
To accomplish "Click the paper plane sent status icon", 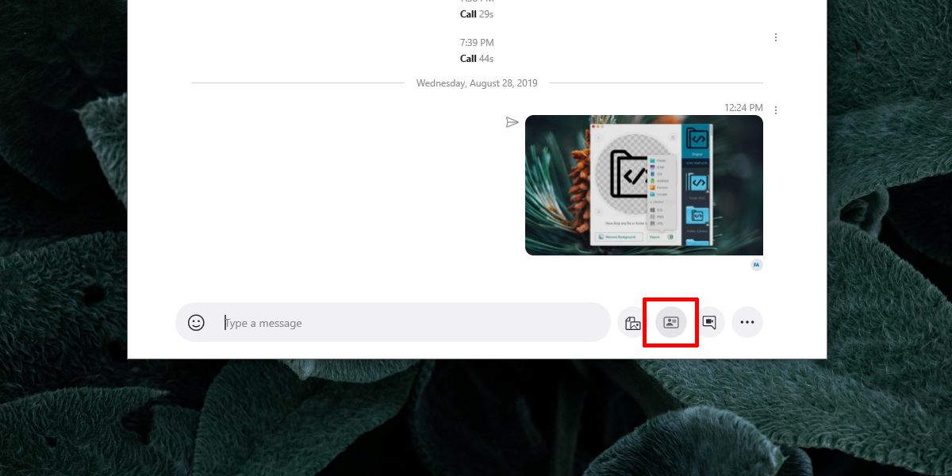I will (512, 122).
